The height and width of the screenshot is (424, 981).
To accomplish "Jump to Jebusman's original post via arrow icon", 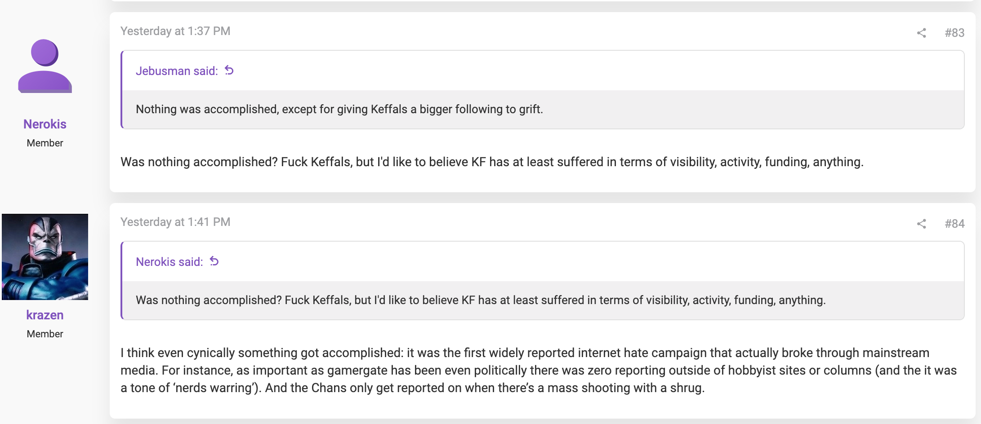I will (229, 71).
